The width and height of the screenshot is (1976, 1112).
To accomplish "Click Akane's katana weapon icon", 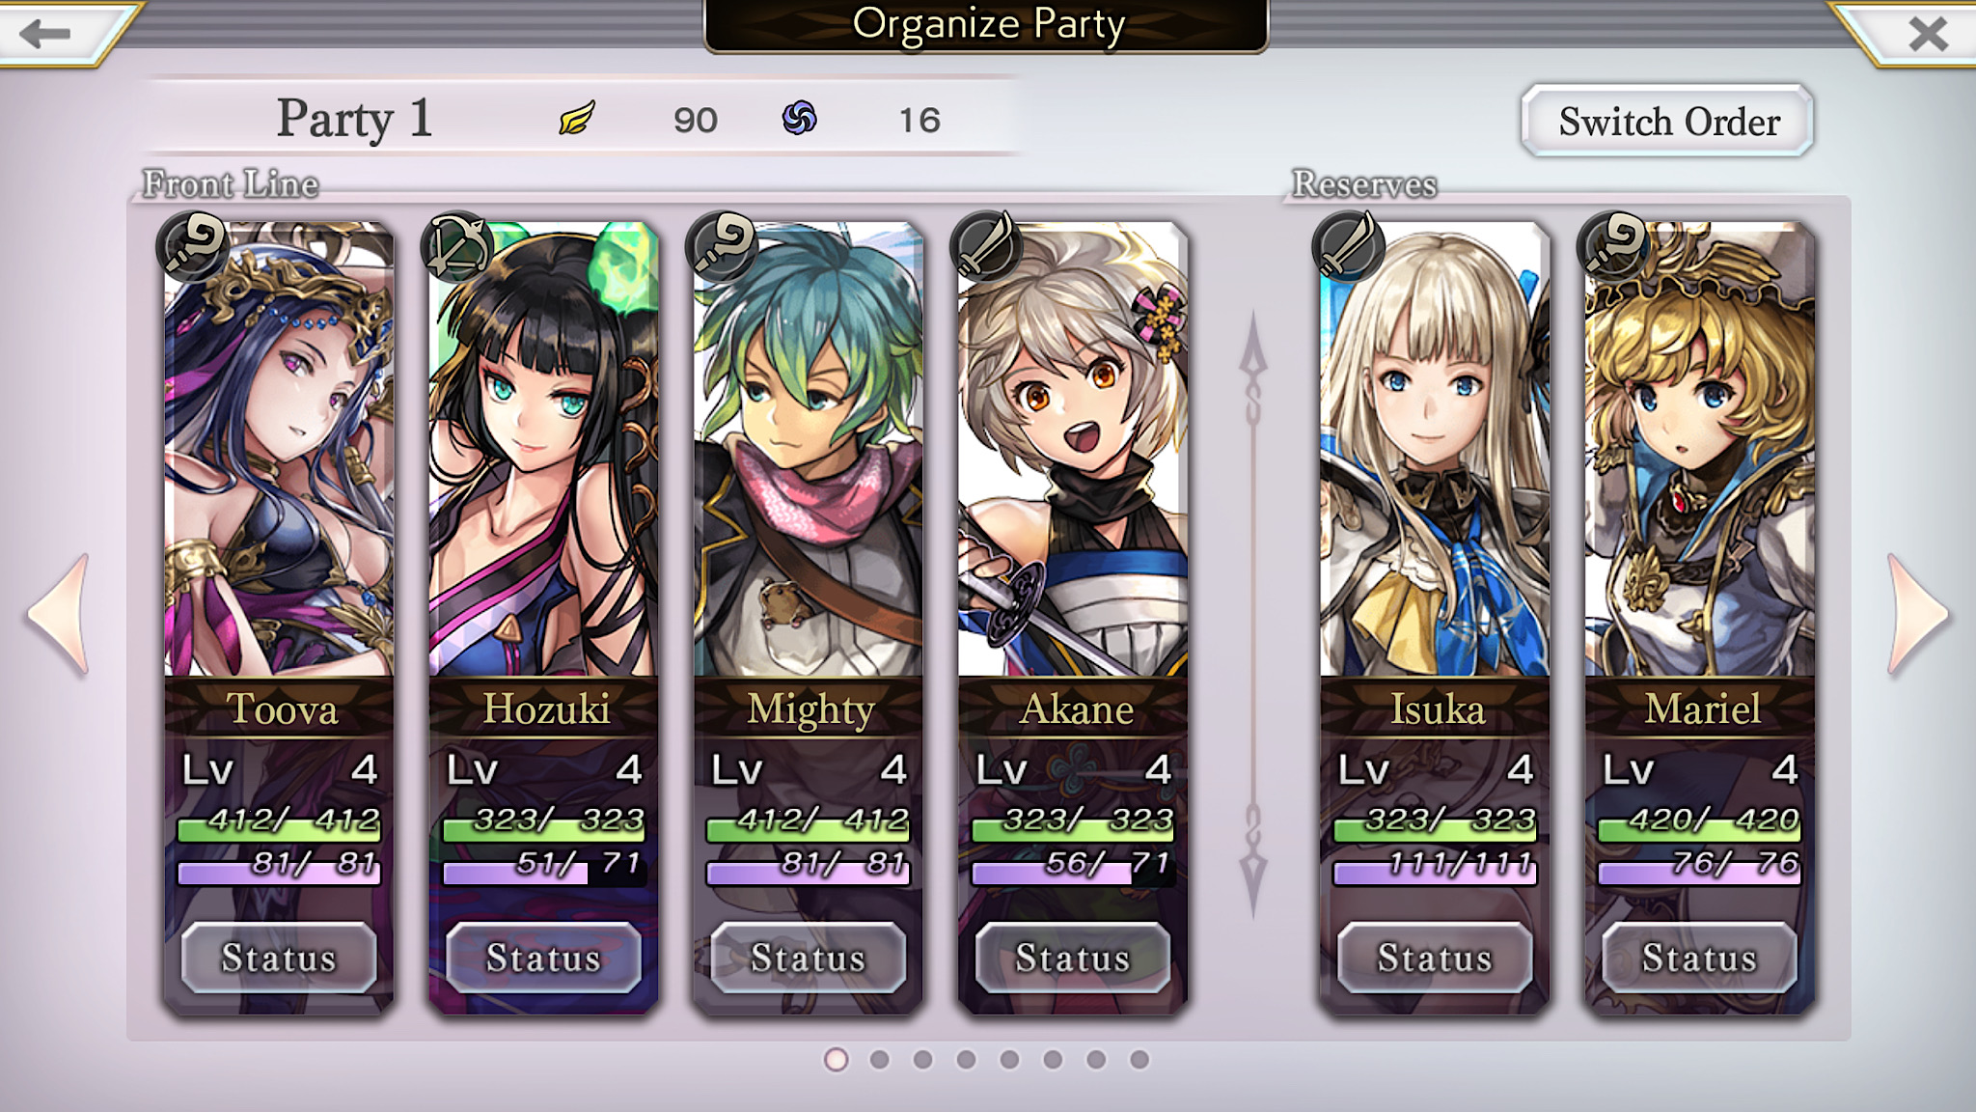I will [x=986, y=247].
